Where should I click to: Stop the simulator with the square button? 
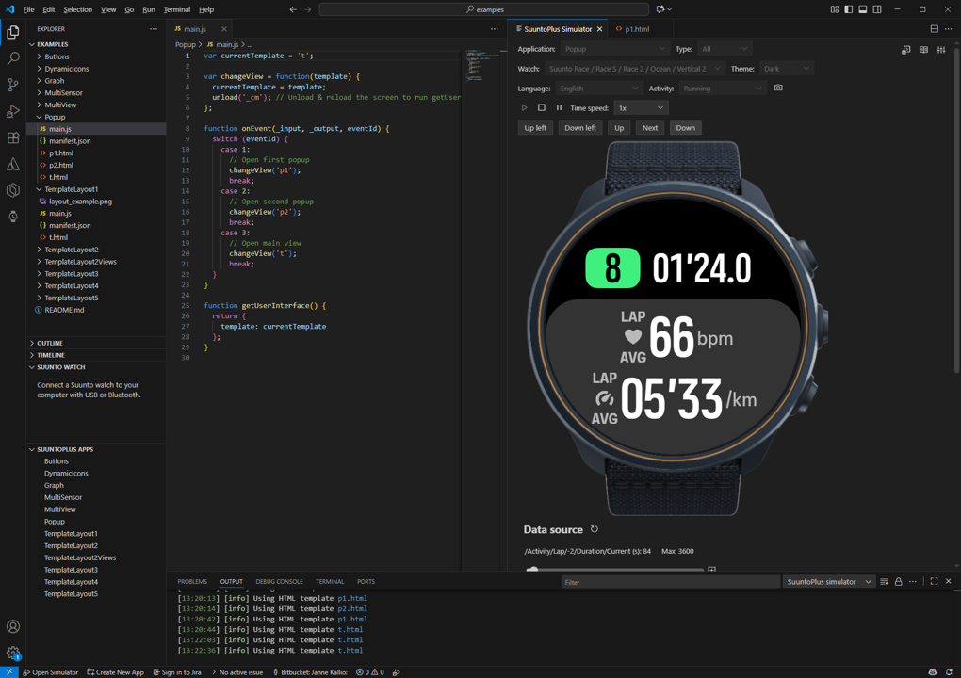(542, 108)
